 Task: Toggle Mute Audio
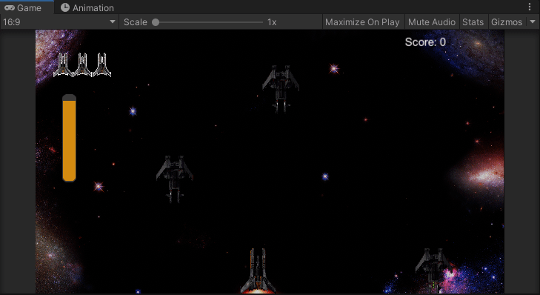point(432,22)
